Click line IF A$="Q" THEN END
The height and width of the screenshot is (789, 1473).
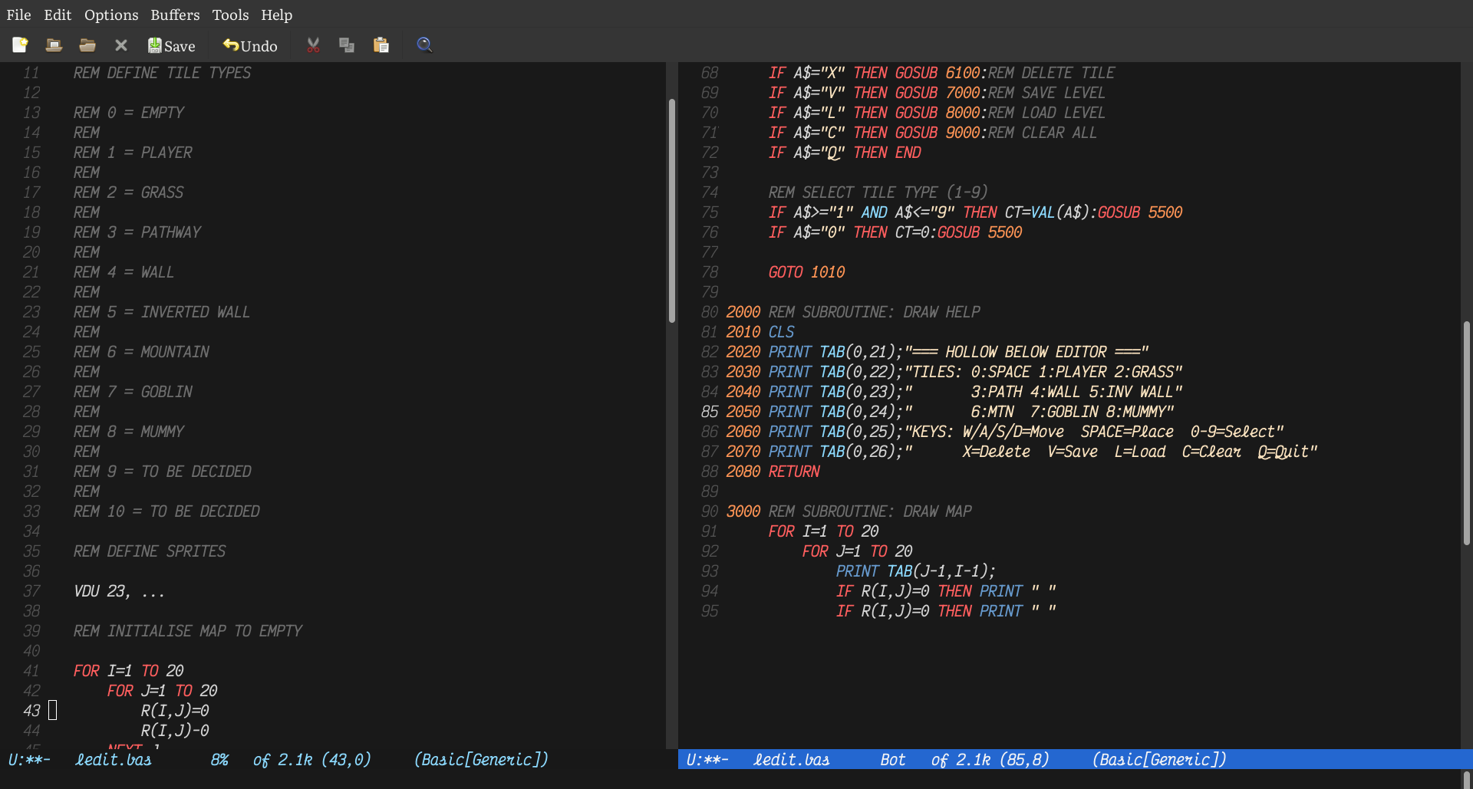point(845,153)
